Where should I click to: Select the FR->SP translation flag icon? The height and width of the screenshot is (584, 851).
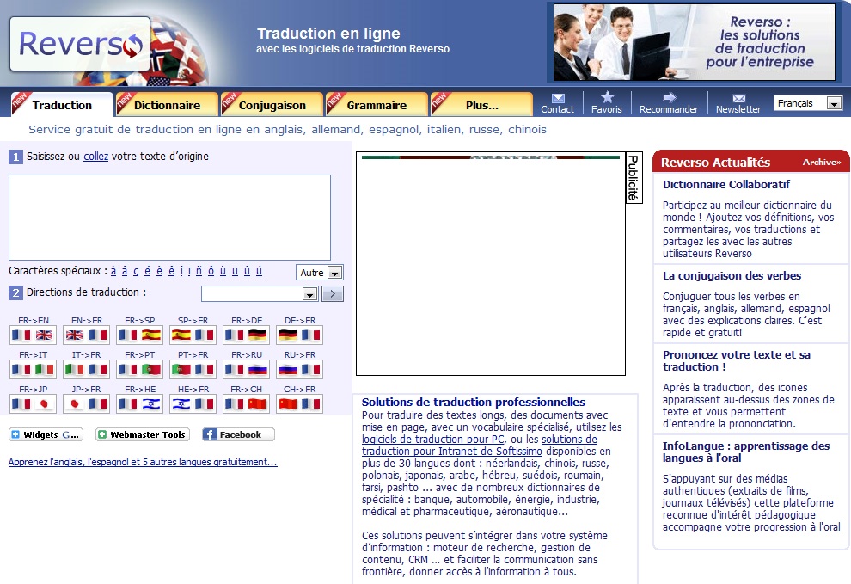(x=139, y=335)
